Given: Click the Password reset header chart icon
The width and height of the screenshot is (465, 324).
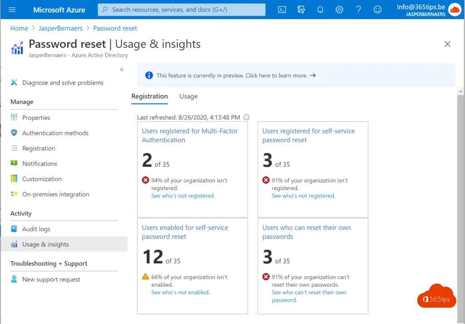Looking at the screenshot, I should [x=17, y=48].
